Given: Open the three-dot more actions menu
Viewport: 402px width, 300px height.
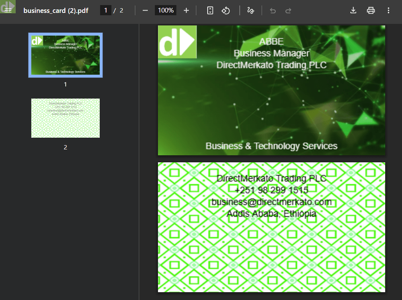Looking at the screenshot, I should (x=388, y=11).
